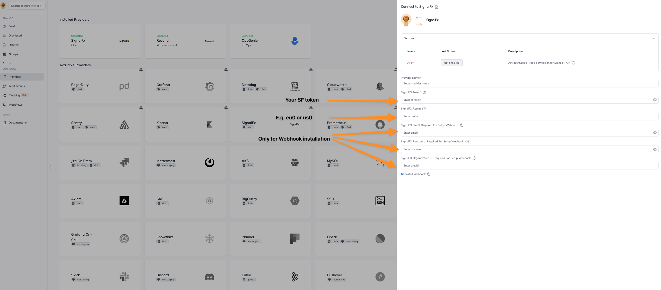The width and height of the screenshot is (661, 290).
Task: Toggle visibility of the email field
Action: point(655,133)
